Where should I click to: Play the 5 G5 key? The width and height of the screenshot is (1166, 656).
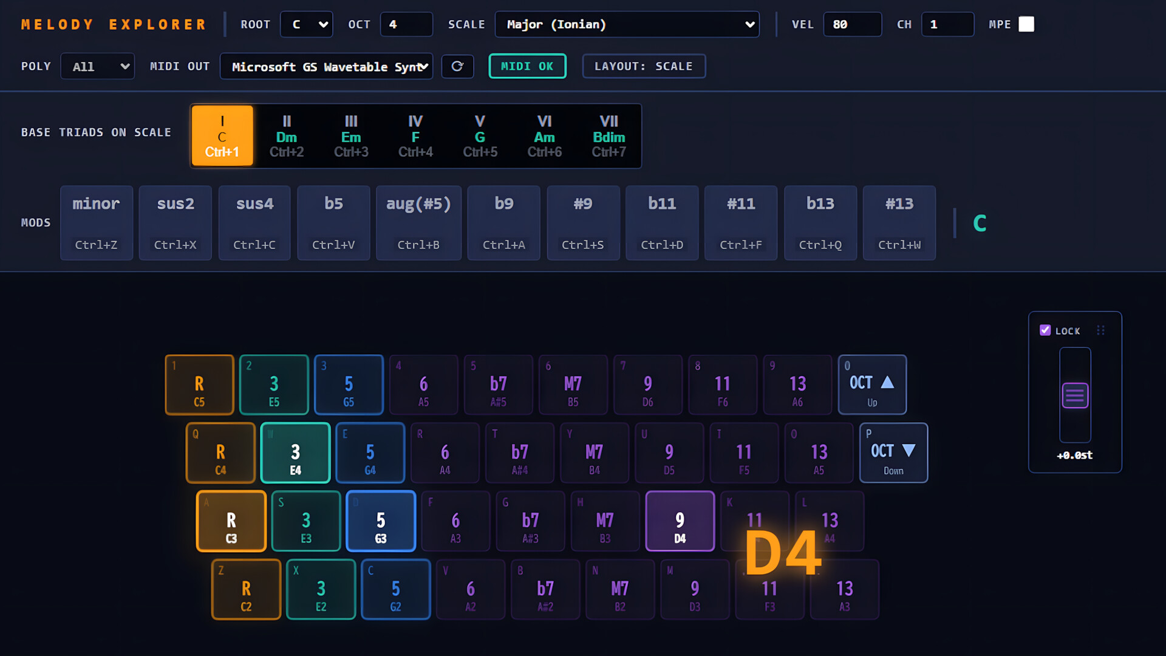349,385
